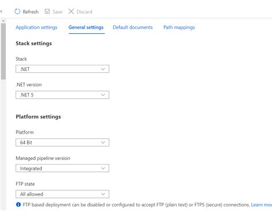Image resolution: width=272 pixels, height=211 pixels.
Task: Follow the Learn more link
Action: tap(261, 205)
